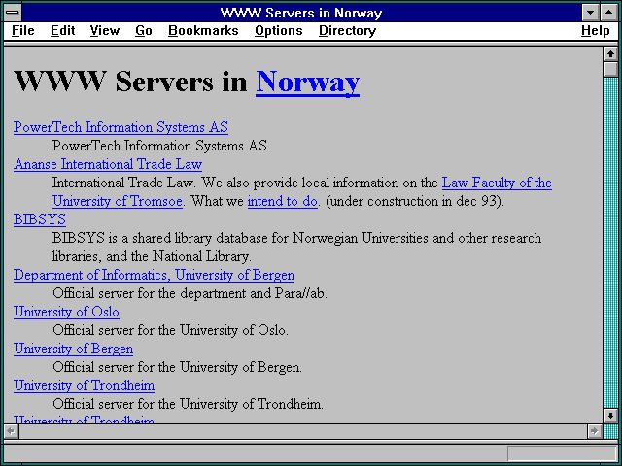Click 'Official server for the department and Para//ab.'
The height and width of the screenshot is (466, 622).
pyautogui.click(x=190, y=293)
